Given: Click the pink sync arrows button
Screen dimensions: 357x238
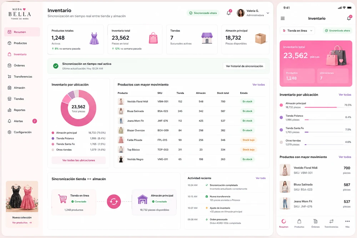Looking at the screenshot, I should click(114, 201).
